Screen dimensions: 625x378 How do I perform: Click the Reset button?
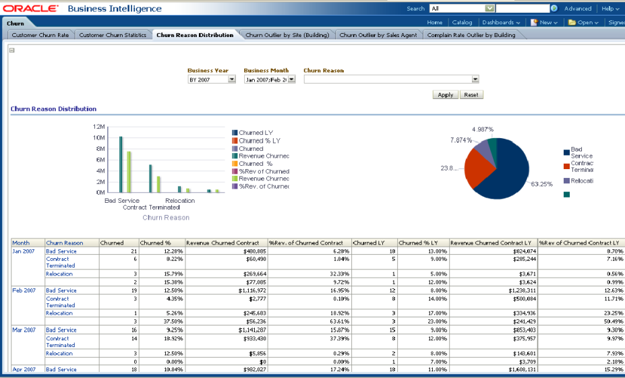point(471,95)
